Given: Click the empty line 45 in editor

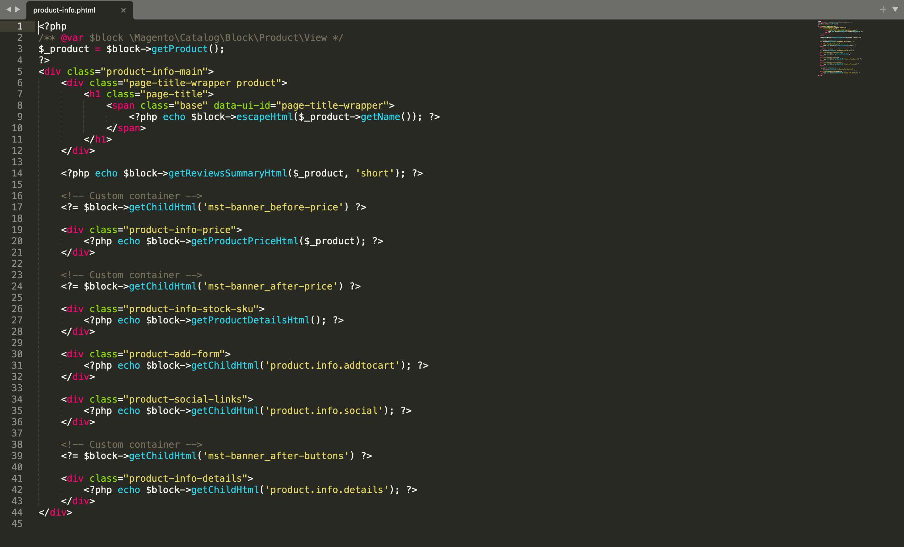Looking at the screenshot, I should [220, 523].
